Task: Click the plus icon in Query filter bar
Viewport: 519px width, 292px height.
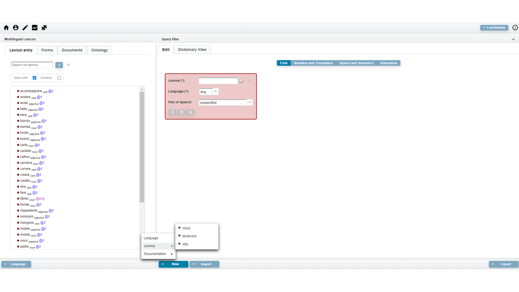Action: point(513,39)
